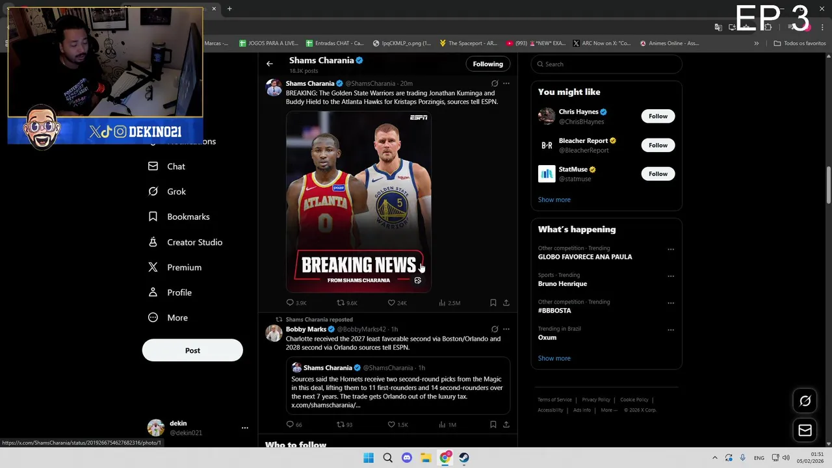Select Premium in the sidebar

175,267
